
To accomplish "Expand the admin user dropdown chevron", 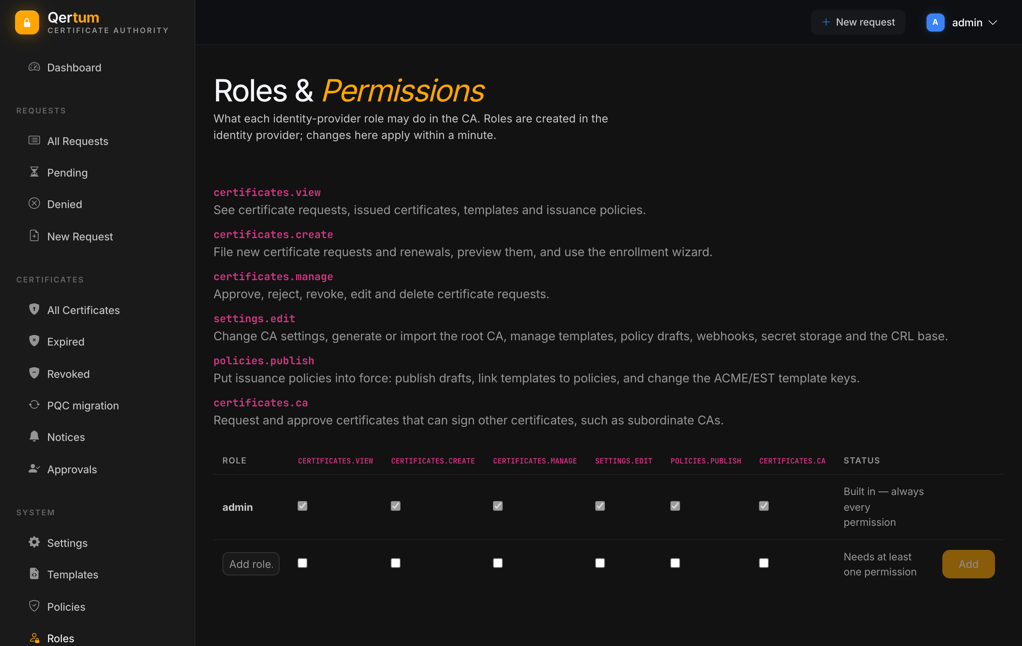I will pyautogui.click(x=993, y=23).
